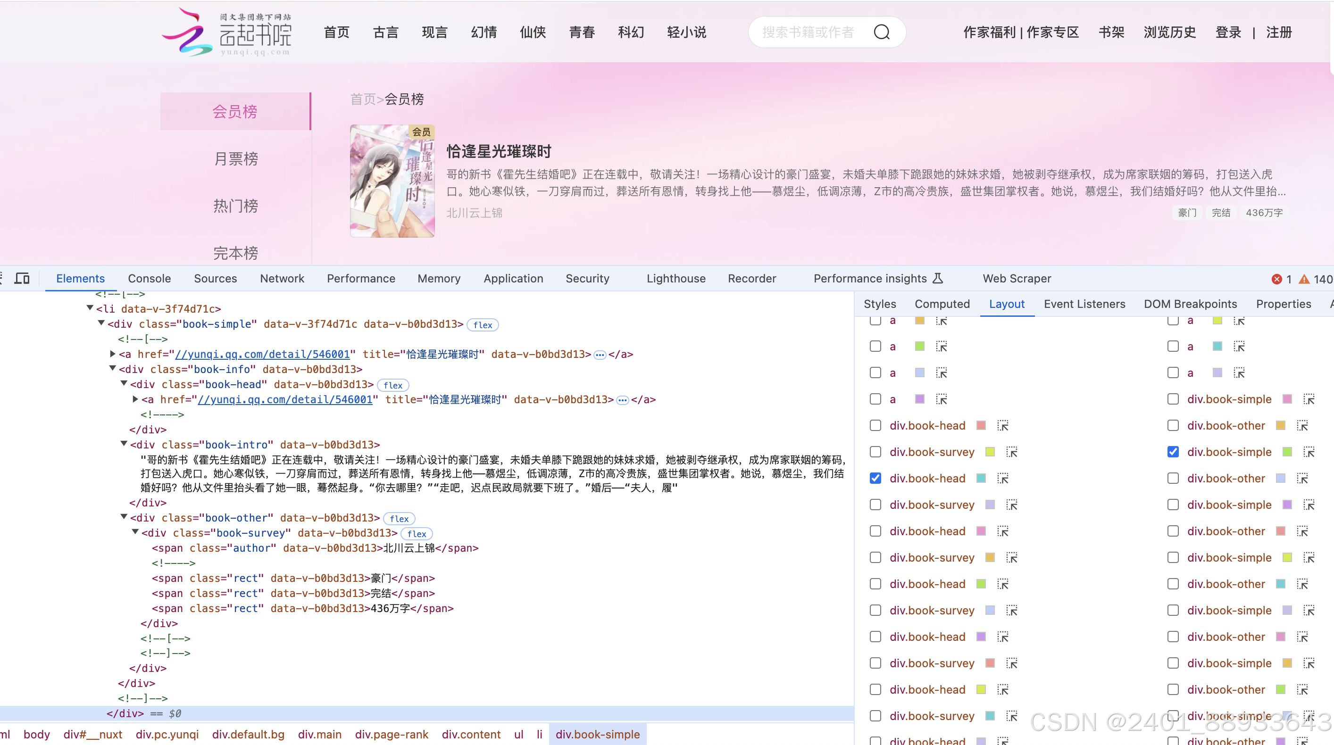This screenshot has width=1334, height=745.
Task: Toggle the device toolbar icon in DevTools
Action: [x=21, y=279]
